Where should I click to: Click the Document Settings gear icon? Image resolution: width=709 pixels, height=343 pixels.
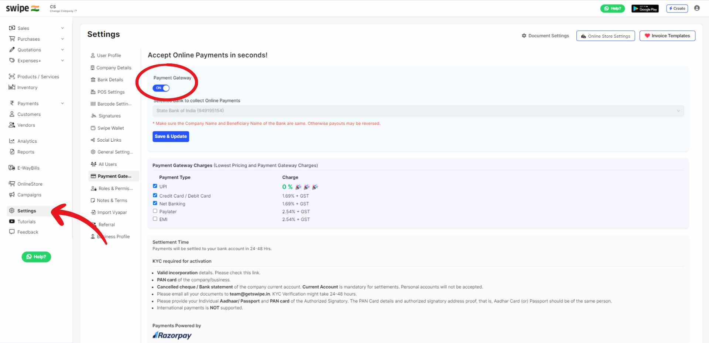tap(524, 36)
